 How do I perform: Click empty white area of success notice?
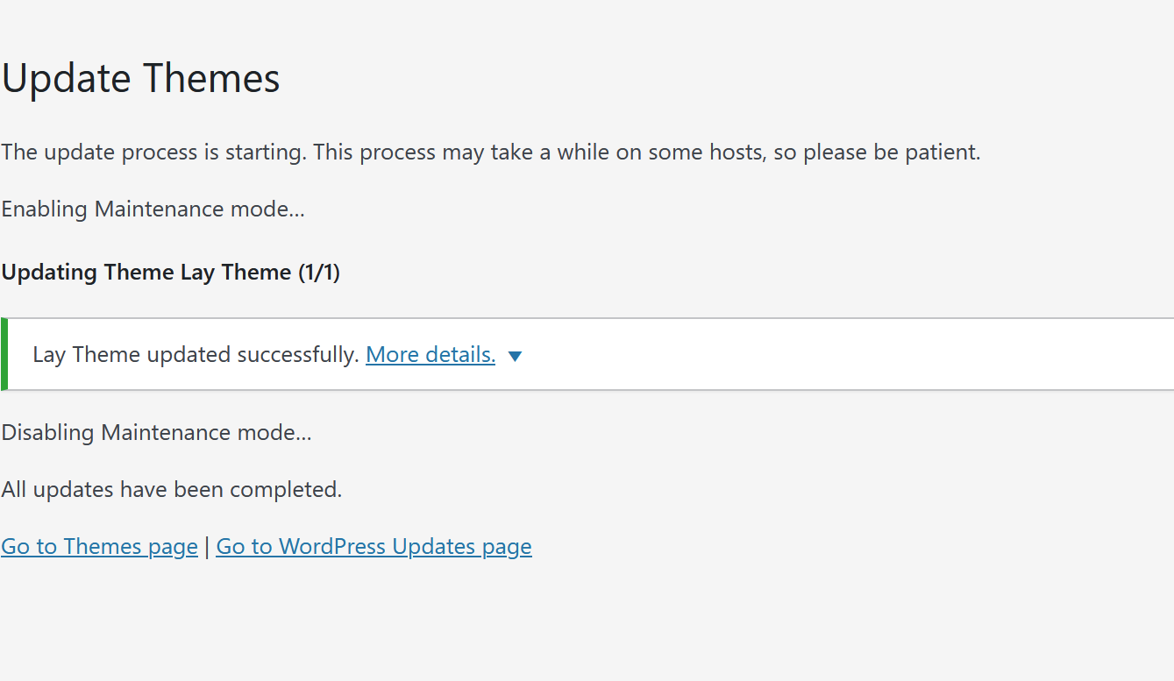833,354
